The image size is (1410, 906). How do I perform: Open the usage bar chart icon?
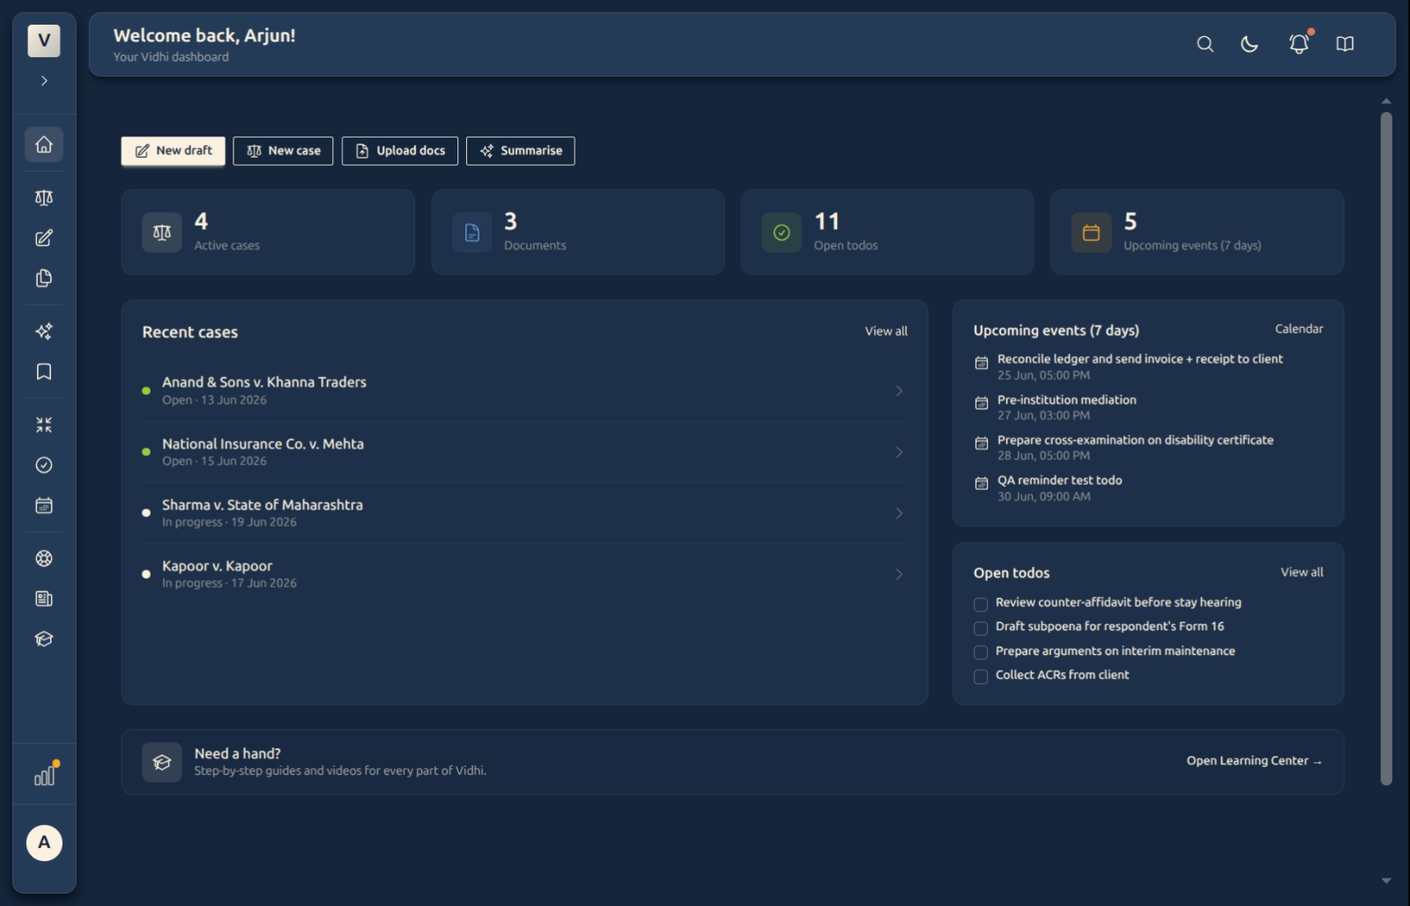(45, 775)
